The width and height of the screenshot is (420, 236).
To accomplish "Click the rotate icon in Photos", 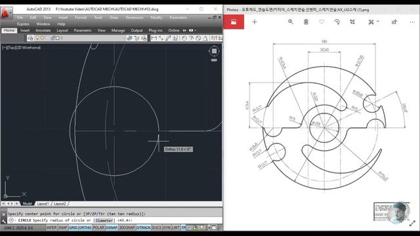I will point(337,22).
